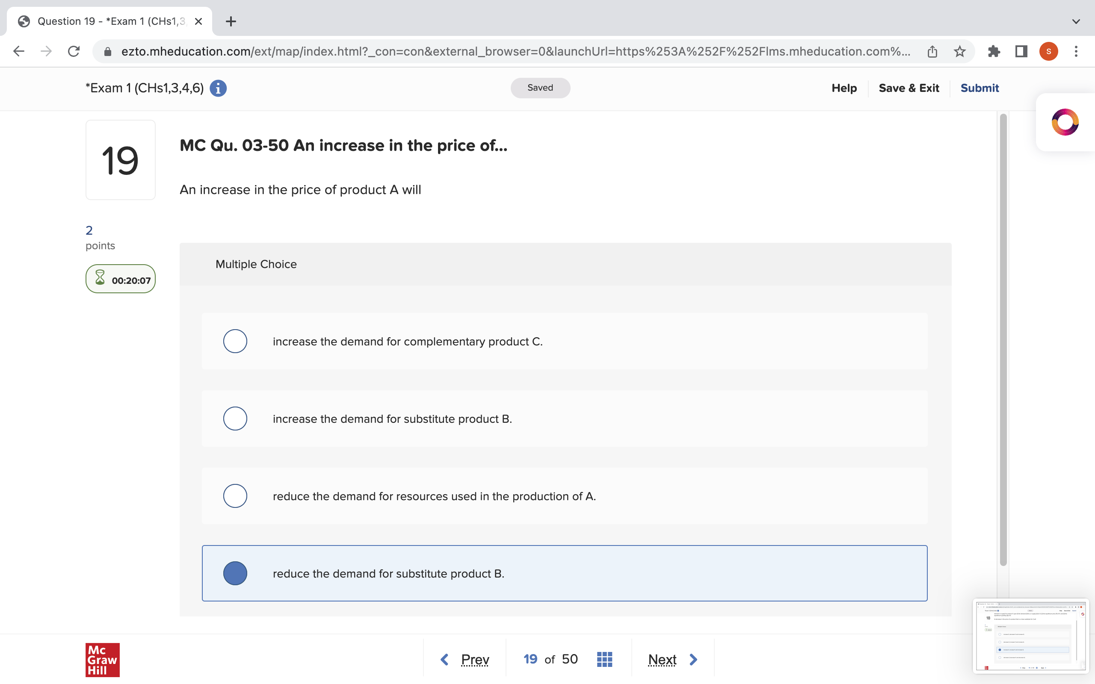Image resolution: width=1095 pixels, height=684 pixels.
Task: Select answer 'increase the demand for complementary product C'
Action: (235, 342)
